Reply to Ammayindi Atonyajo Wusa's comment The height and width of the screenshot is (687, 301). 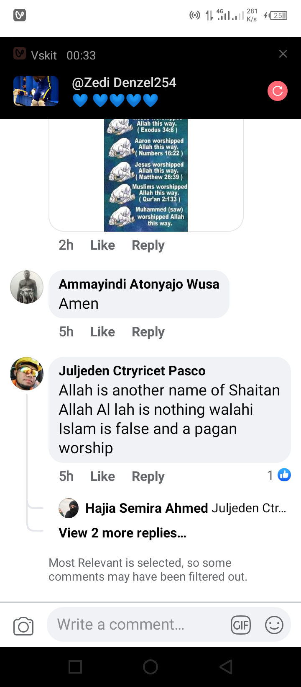(148, 332)
